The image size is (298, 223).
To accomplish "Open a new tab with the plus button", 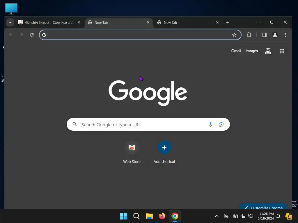I will [x=228, y=22].
